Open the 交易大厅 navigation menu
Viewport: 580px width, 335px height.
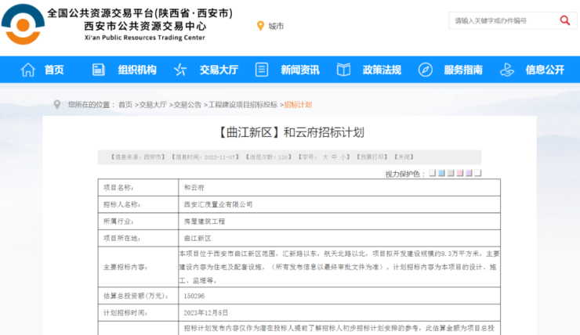(x=219, y=70)
